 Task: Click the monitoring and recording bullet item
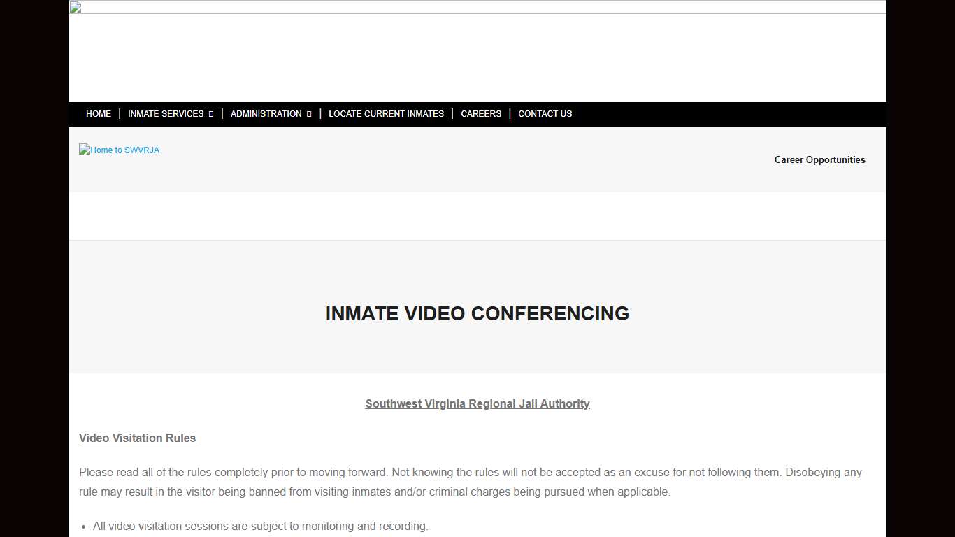pos(260,526)
